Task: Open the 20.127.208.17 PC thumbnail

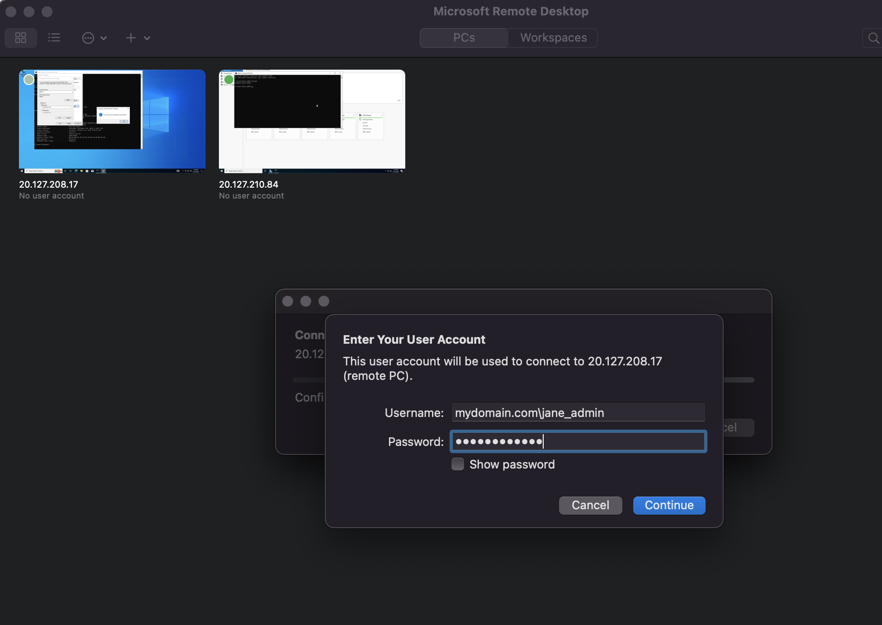Action: [112, 121]
